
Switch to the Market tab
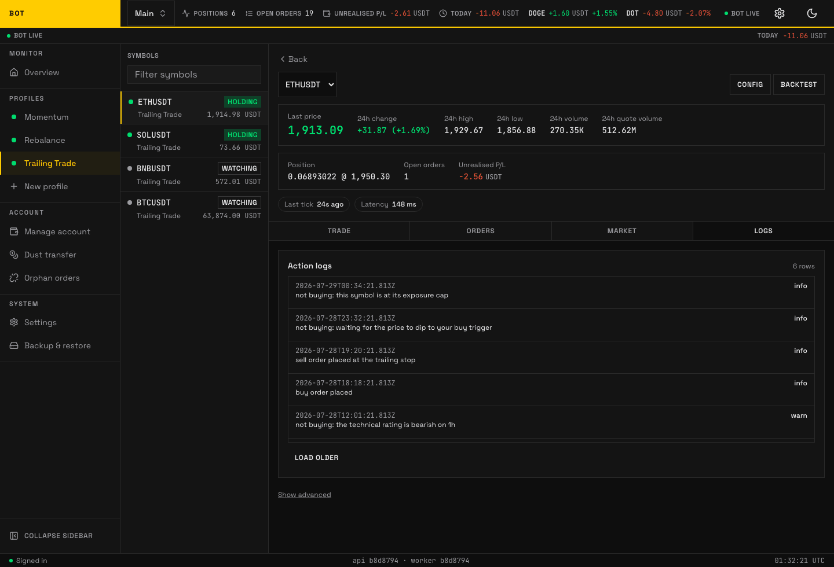coord(622,231)
